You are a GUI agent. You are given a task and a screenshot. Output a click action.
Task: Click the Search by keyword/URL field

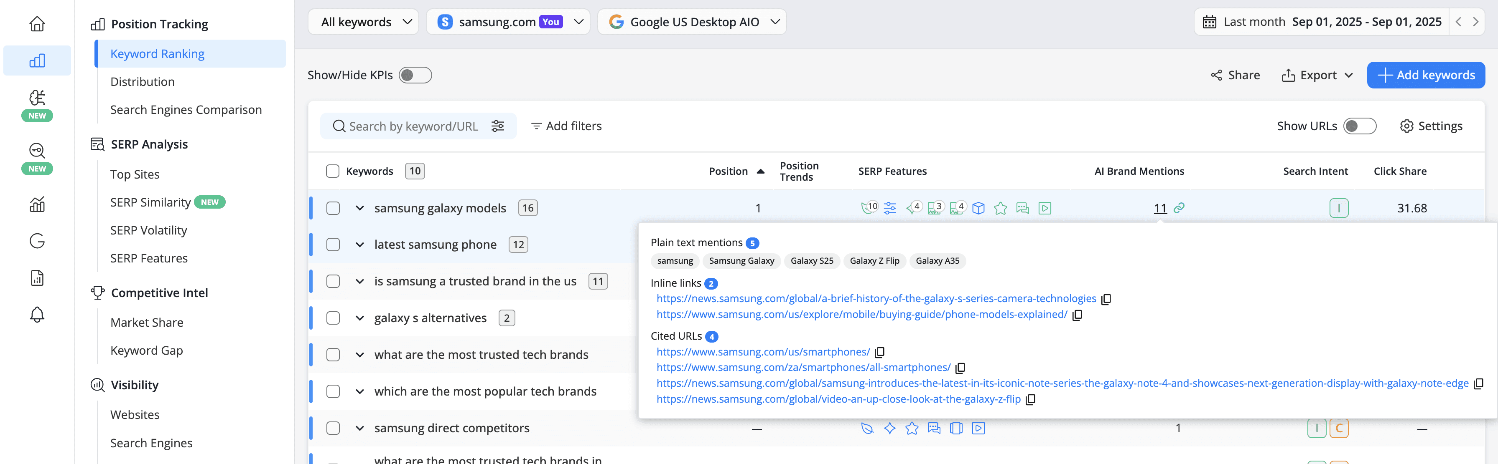[x=413, y=126]
